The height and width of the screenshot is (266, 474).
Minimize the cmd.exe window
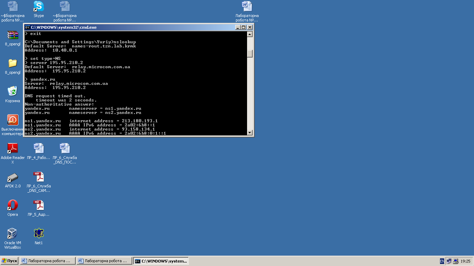pyautogui.click(x=238, y=27)
